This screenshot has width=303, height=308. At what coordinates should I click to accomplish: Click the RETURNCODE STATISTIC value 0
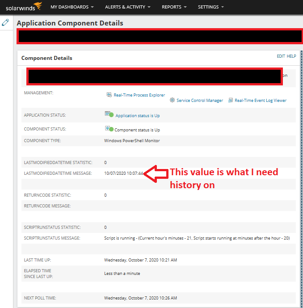click(x=105, y=195)
